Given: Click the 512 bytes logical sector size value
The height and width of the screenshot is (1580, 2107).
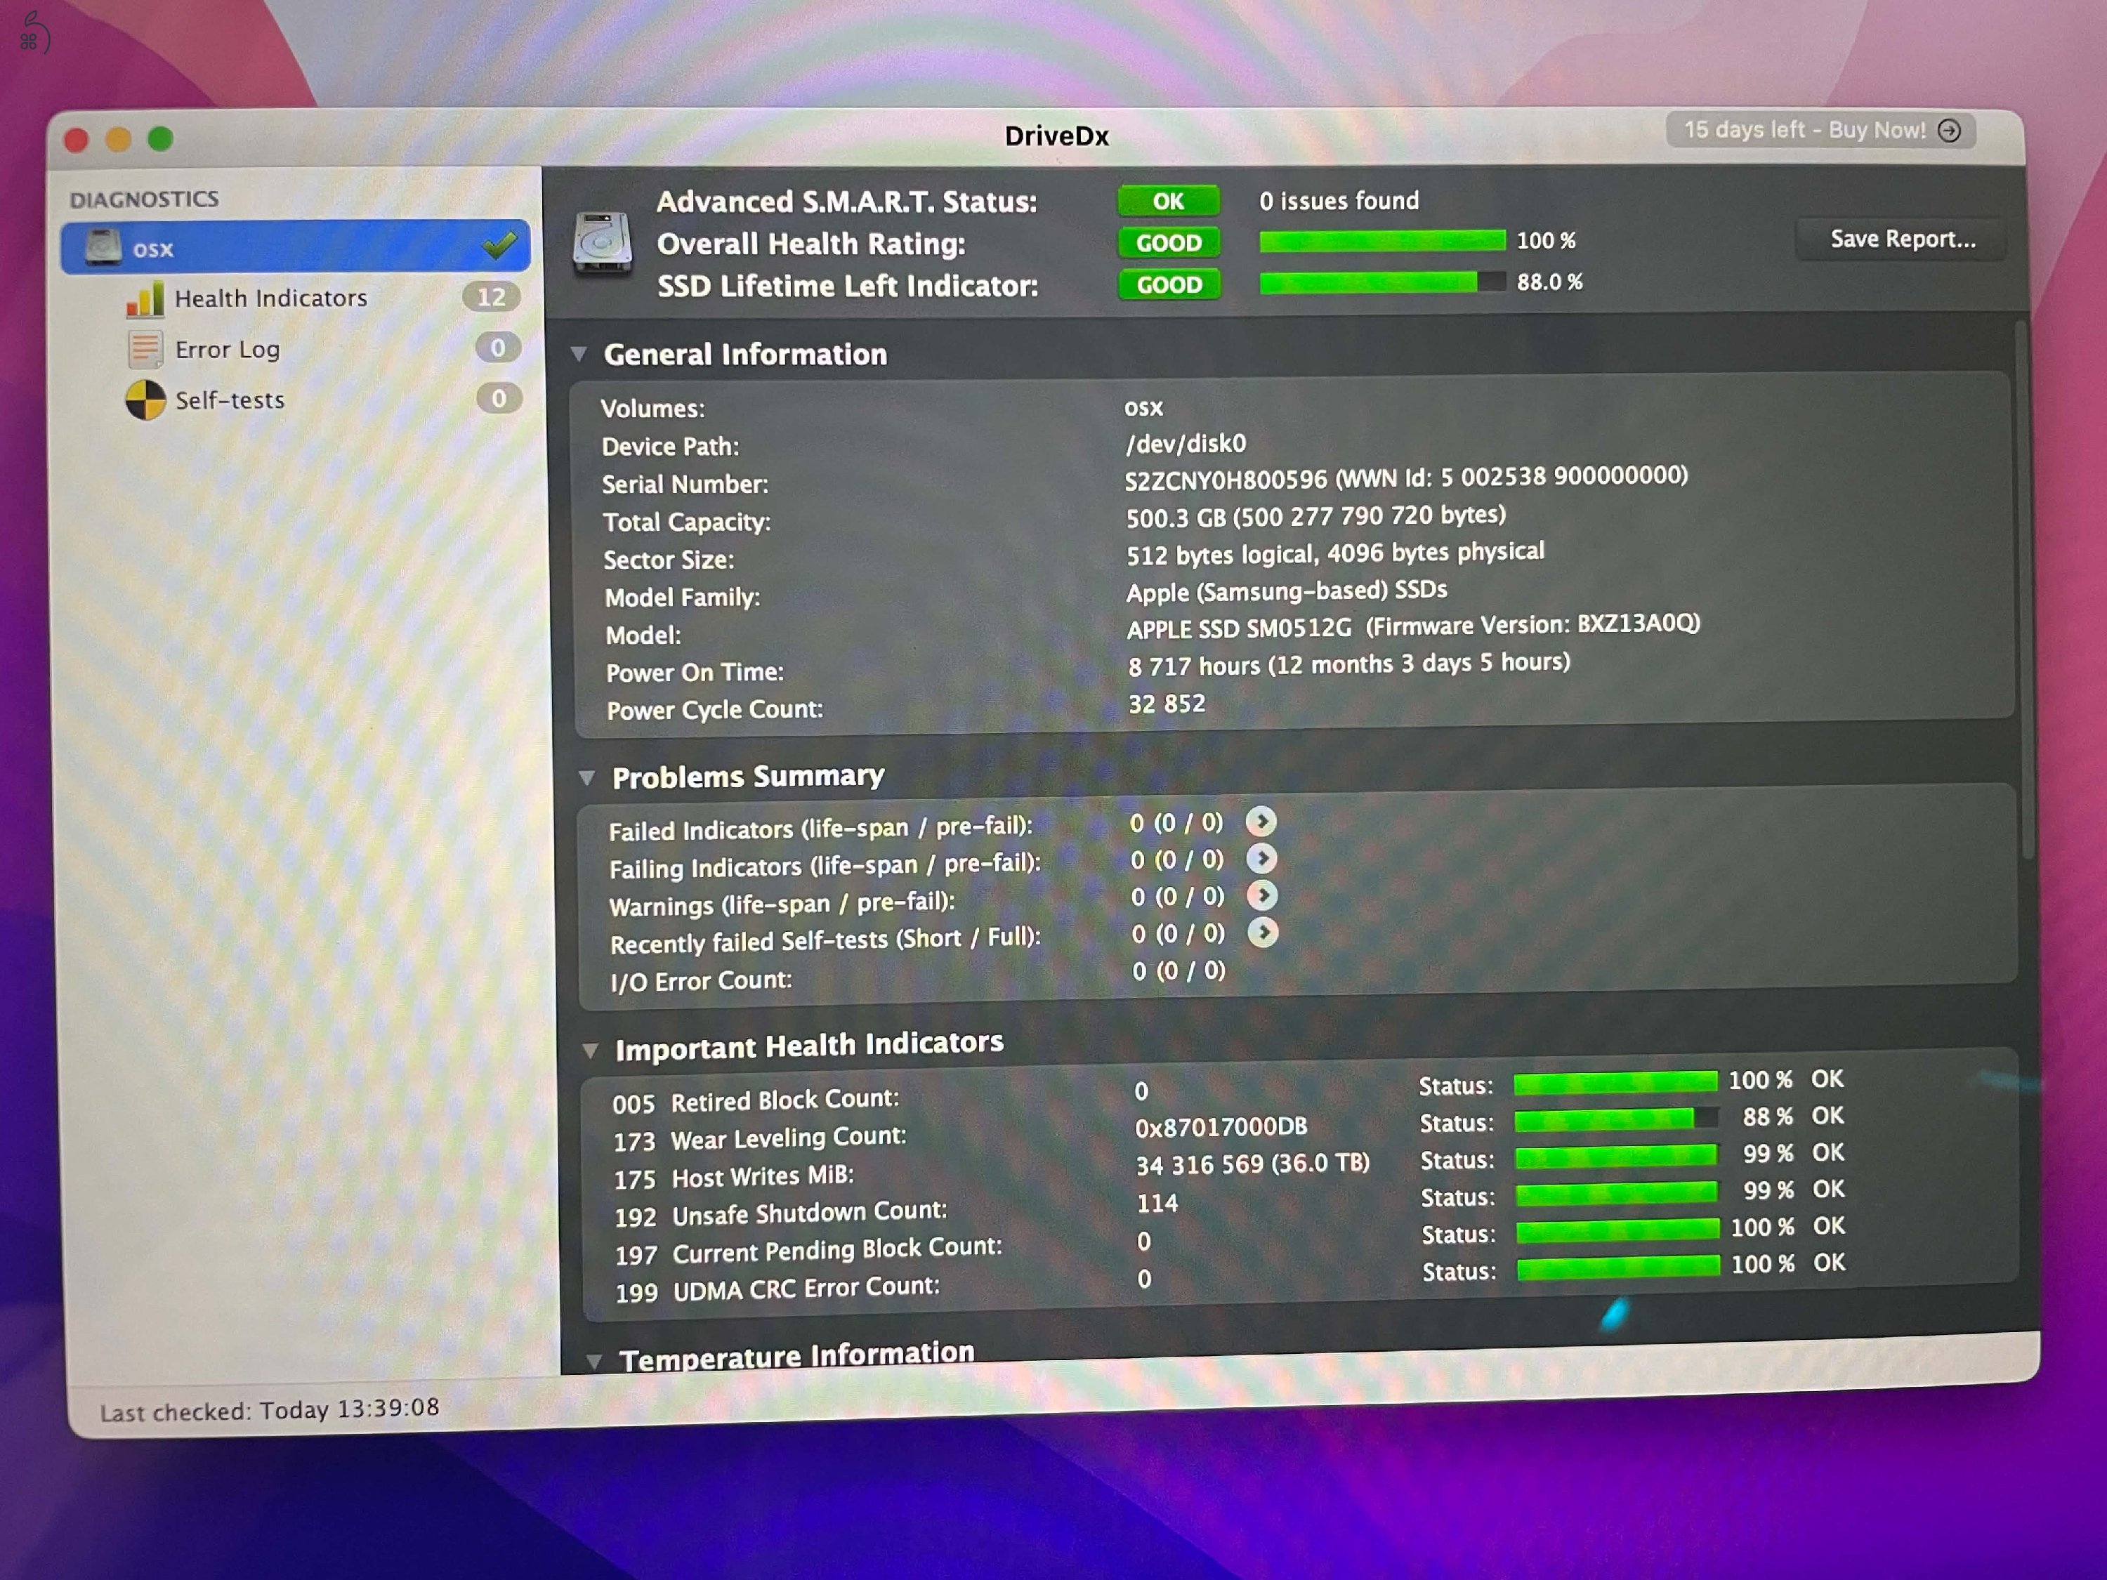Looking at the screenshot, I should coord(1334,553).
